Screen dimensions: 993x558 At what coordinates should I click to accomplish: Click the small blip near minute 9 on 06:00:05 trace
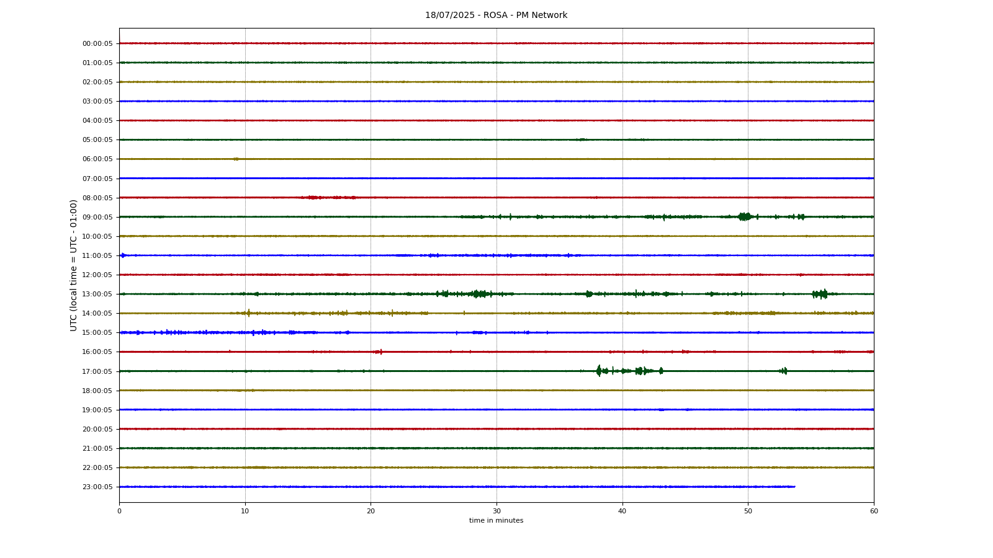click(x=236, y=159)
